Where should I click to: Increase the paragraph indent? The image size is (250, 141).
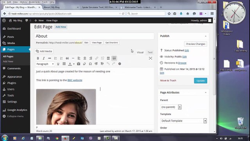point(102,64)
